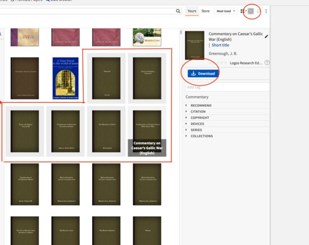Click the Commentary on Caesar's Gallic War title text
This screenshot has width=309, height=245.
pos(236,37)
